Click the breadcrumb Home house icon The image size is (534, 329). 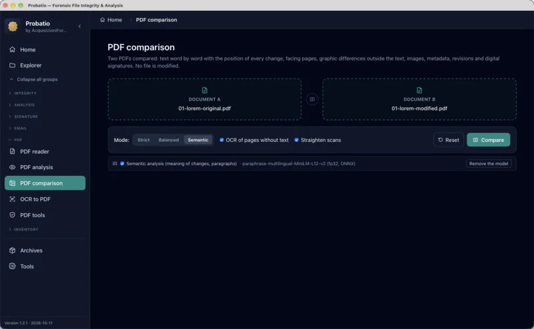103,20
